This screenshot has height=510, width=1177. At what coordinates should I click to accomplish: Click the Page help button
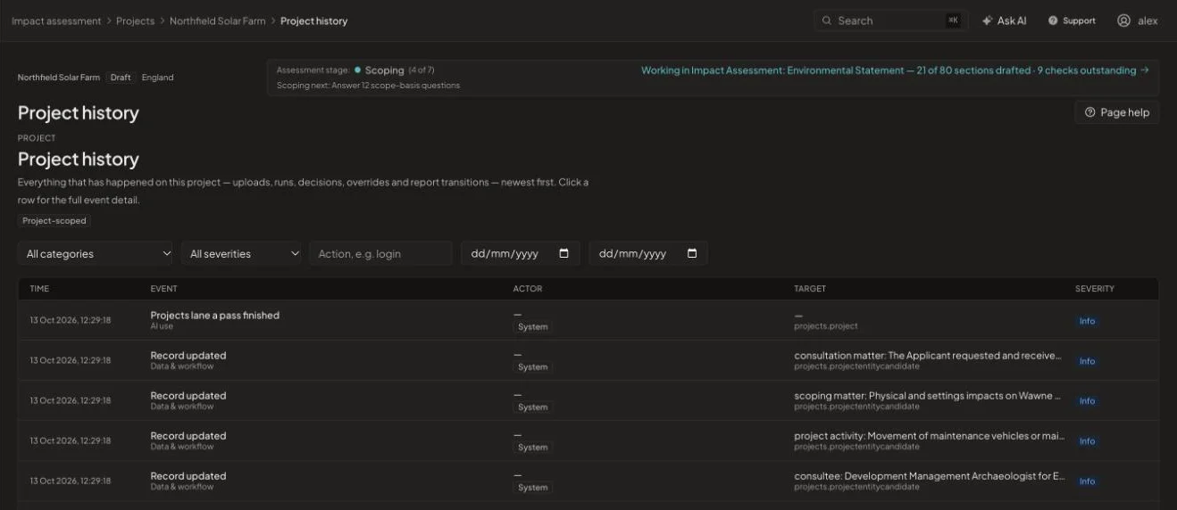[1116, 112]
